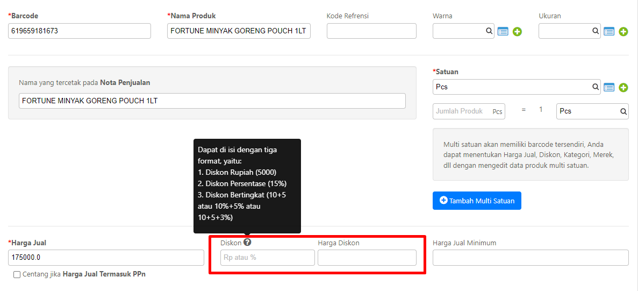
Task: Open the Satuan list icon
Action: point(608,87)
